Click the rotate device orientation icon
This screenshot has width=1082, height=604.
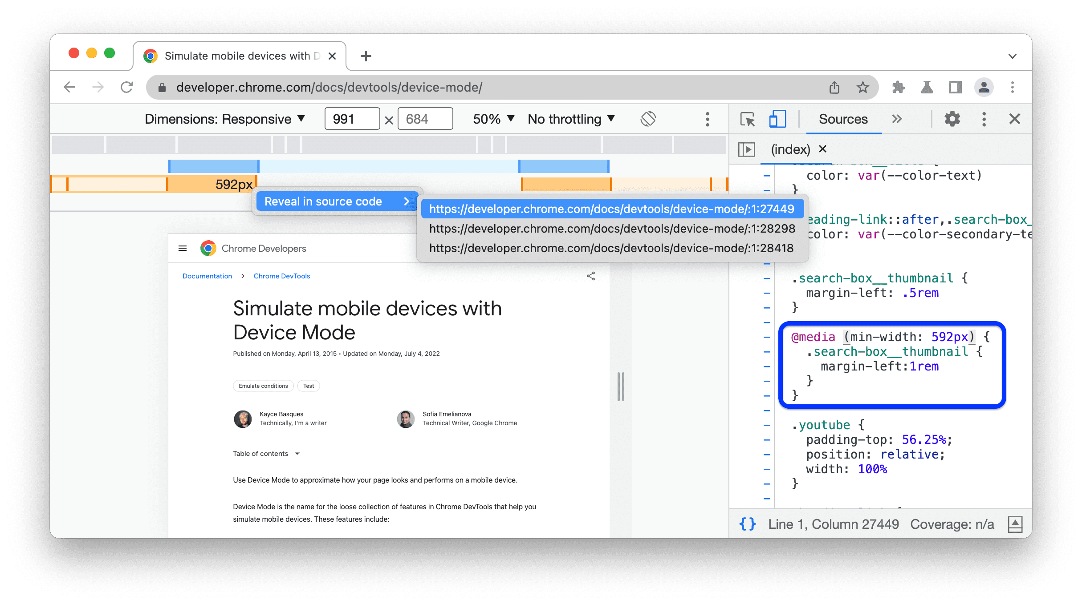pos(648,118)
